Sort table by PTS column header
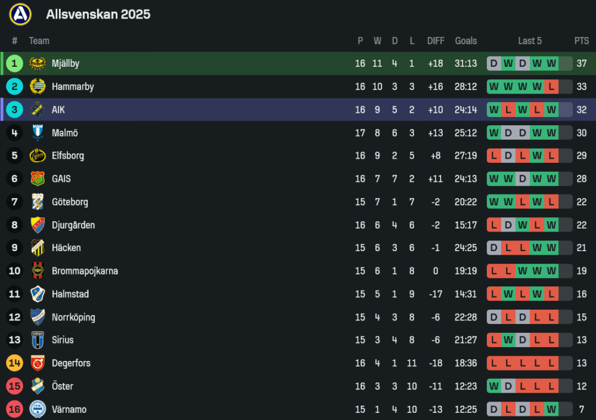 click(x=581, y=41)
